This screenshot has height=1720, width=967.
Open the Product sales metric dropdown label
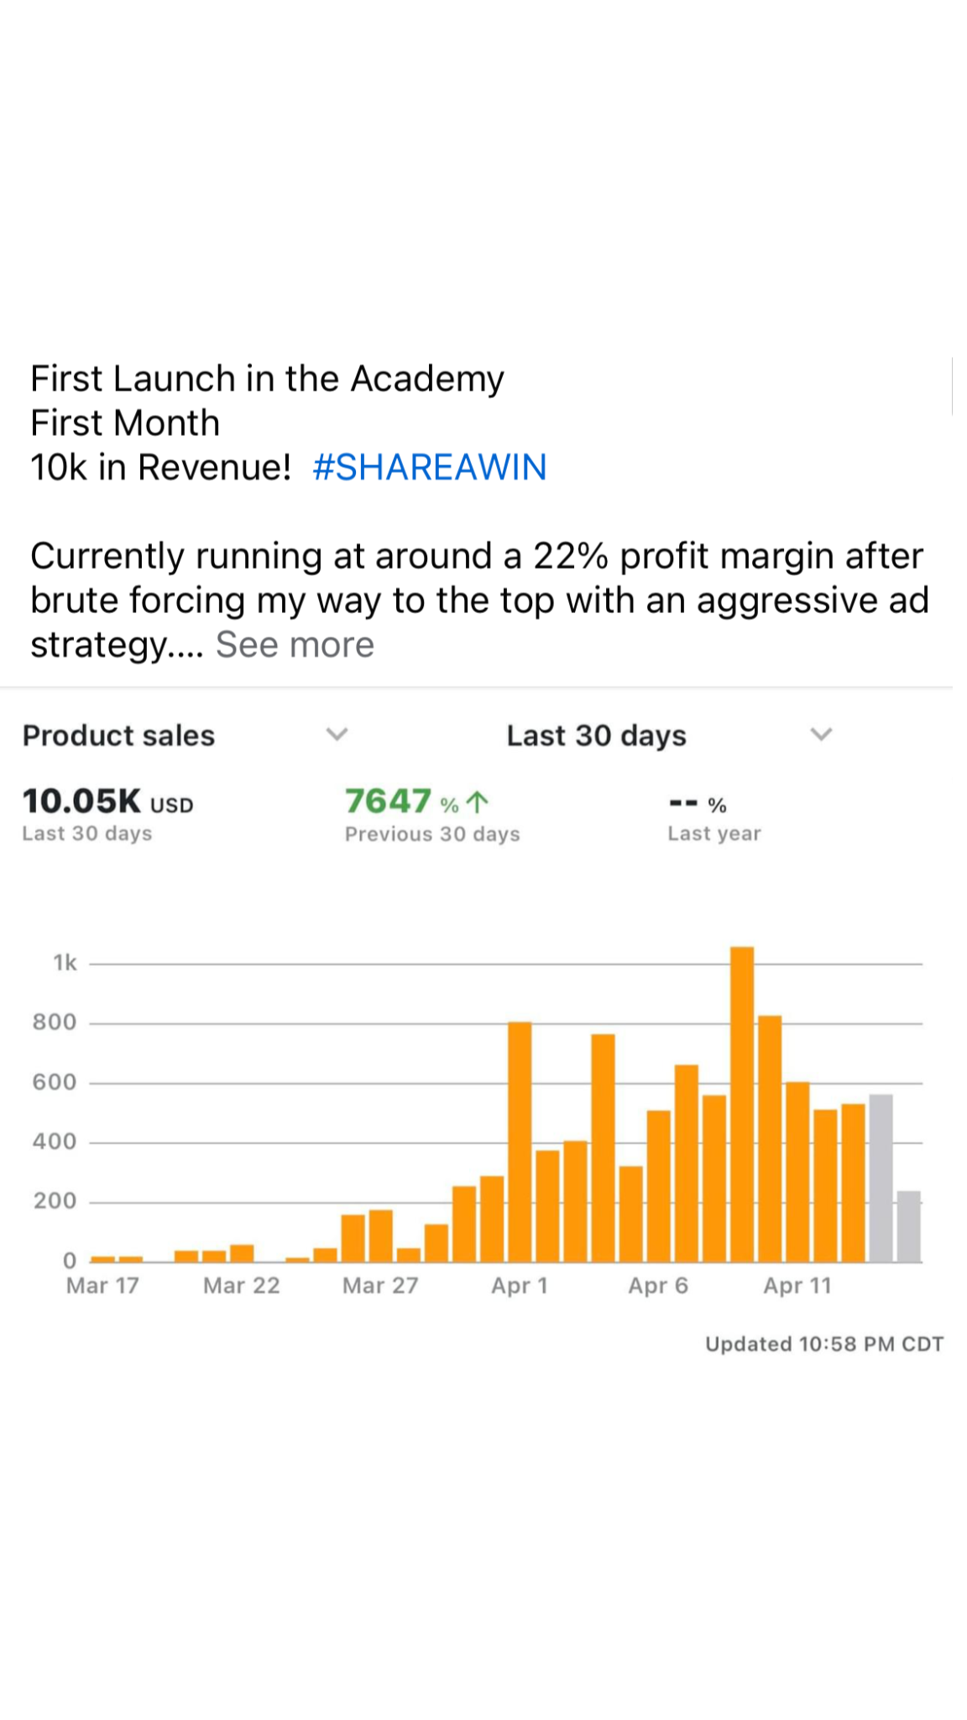click(118, 736)
